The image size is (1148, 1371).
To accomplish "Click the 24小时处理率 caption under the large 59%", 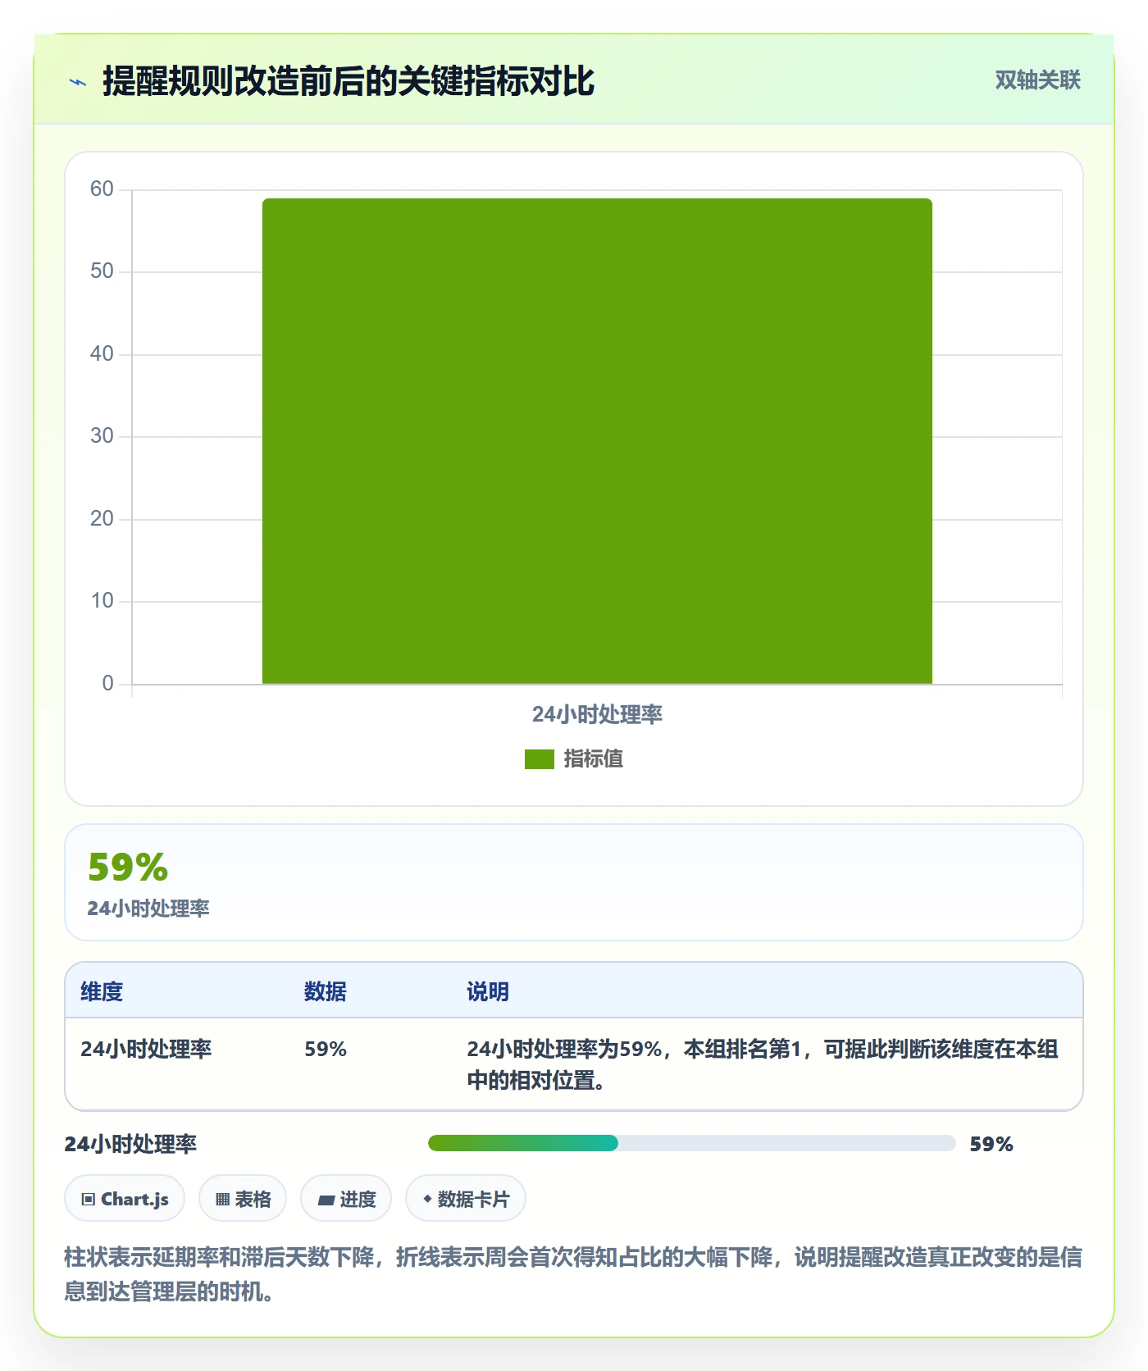I will [x=148, y=909].
